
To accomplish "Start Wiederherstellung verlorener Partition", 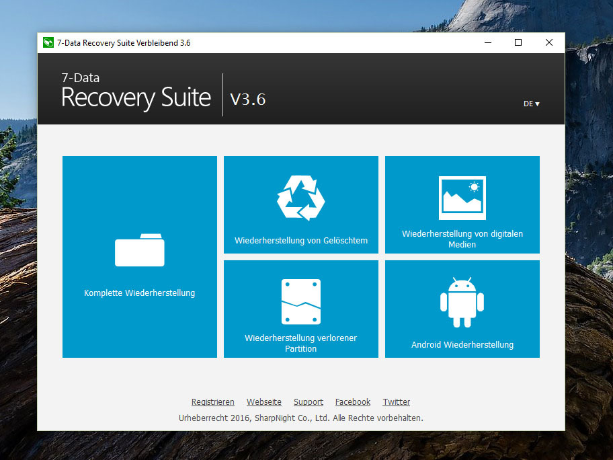I will [x=300, y=309].
